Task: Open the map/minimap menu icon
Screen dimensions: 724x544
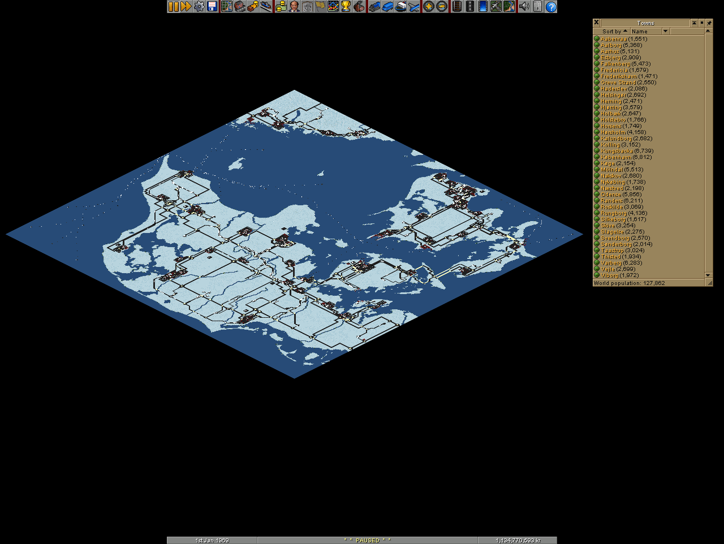Action: pos(227,7)
